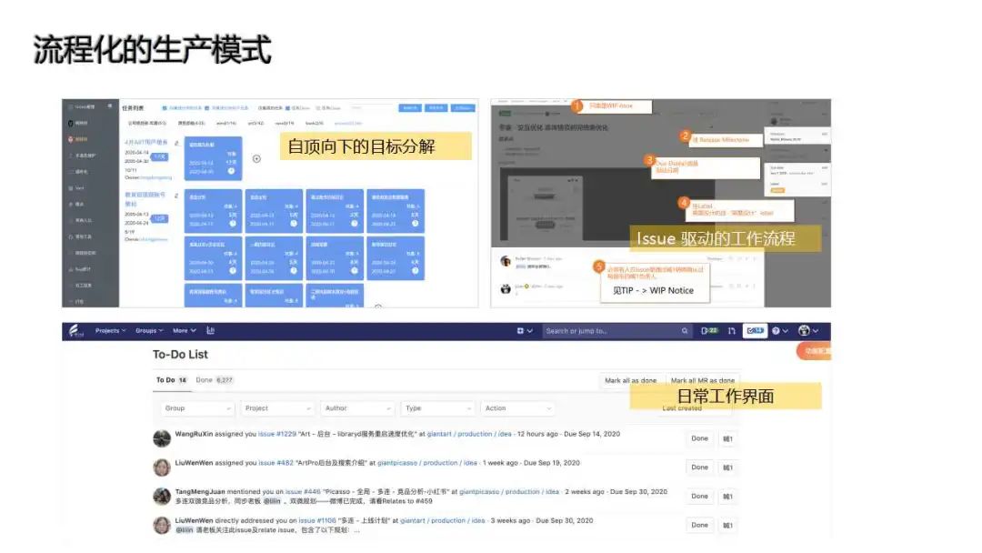Mark TangMengJuan's issue #446 to-do as Done
This screenshot has width=982, height=553.
(699, 496)
